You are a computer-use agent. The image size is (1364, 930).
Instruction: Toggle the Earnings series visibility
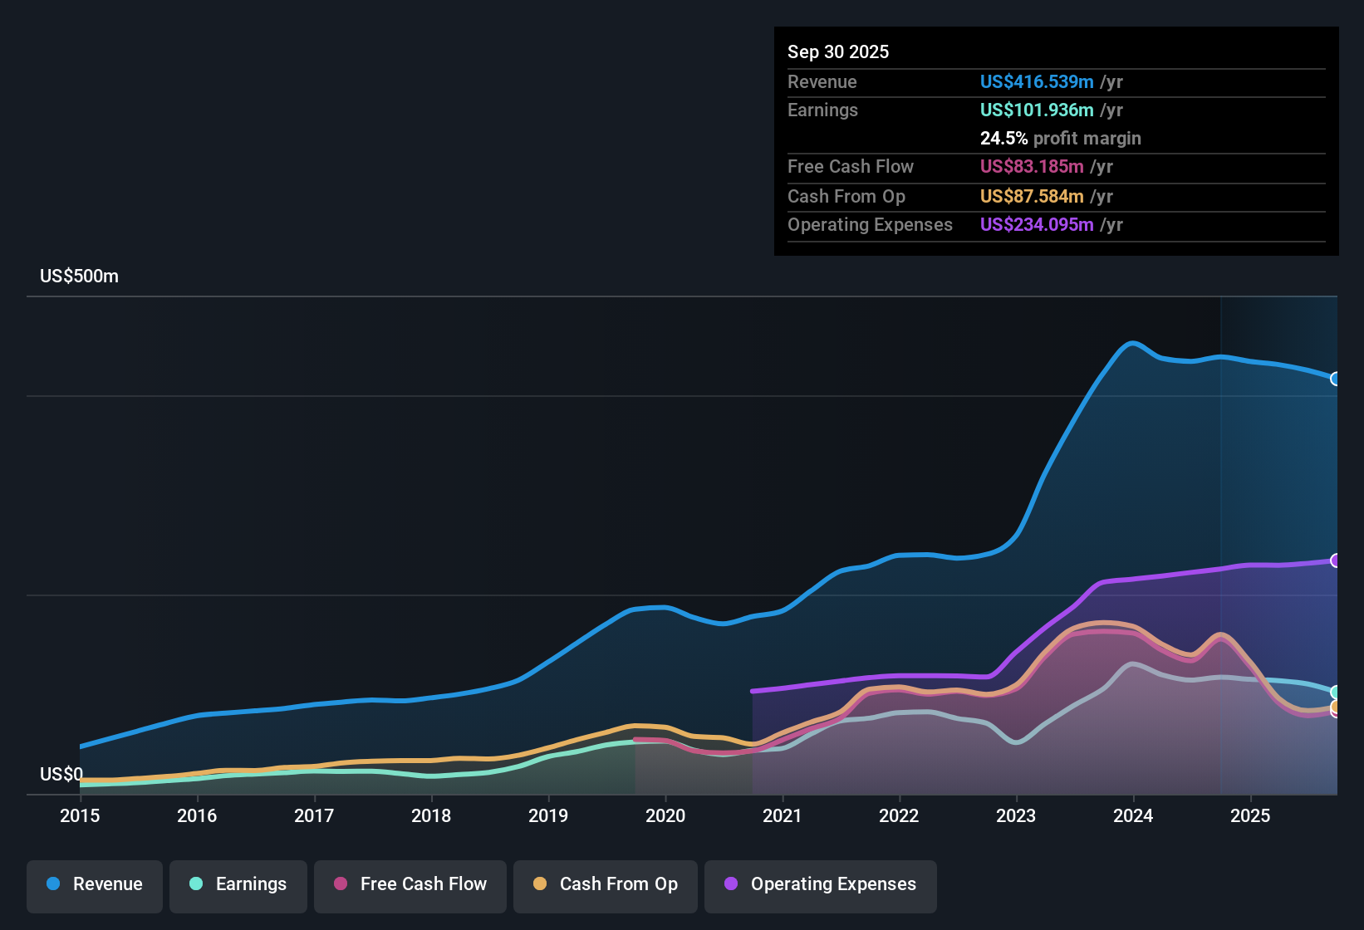238,884
